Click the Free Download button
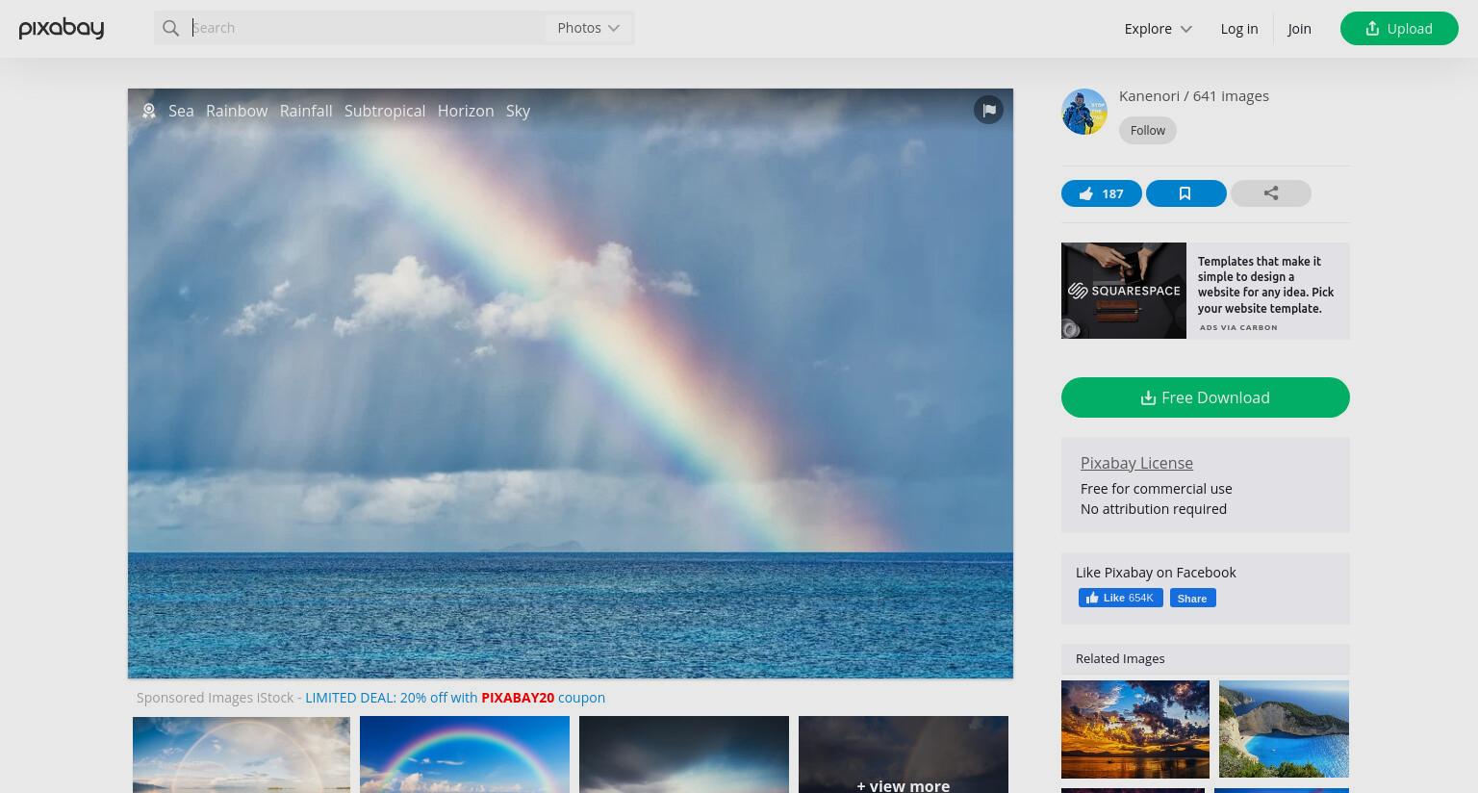The height and width of the screenshot is (793, 1478). tap(1206, 397)
